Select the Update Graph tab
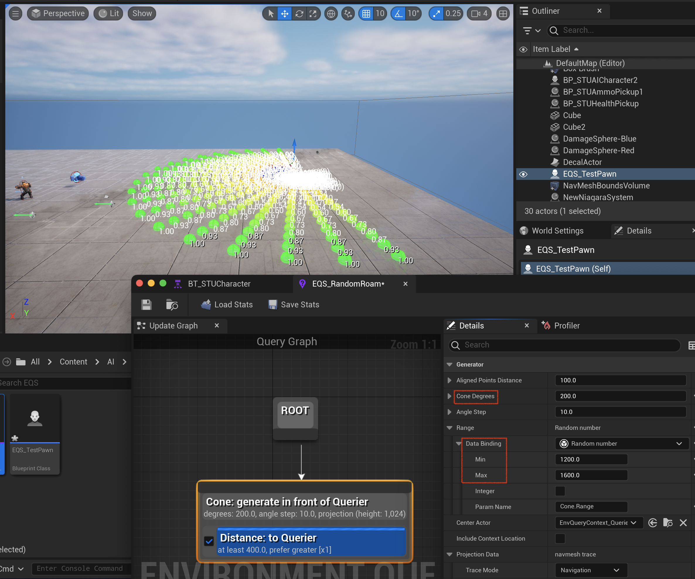Screen dimensions: 695x579 pos(173,326)
